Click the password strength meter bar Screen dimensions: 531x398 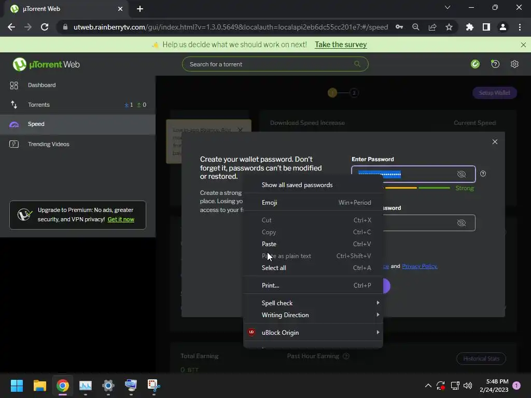[x=417, y=188]
